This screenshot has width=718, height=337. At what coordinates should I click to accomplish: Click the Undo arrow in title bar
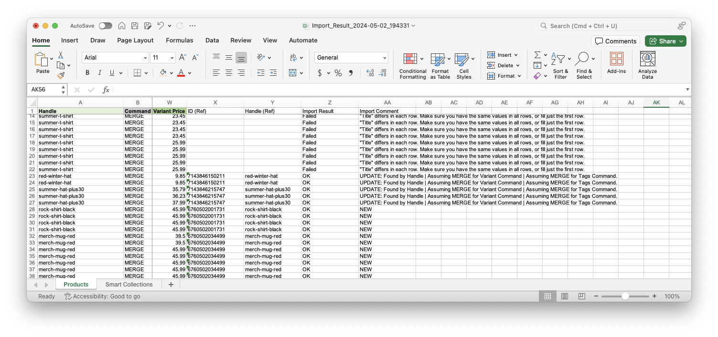coord(161,26)
